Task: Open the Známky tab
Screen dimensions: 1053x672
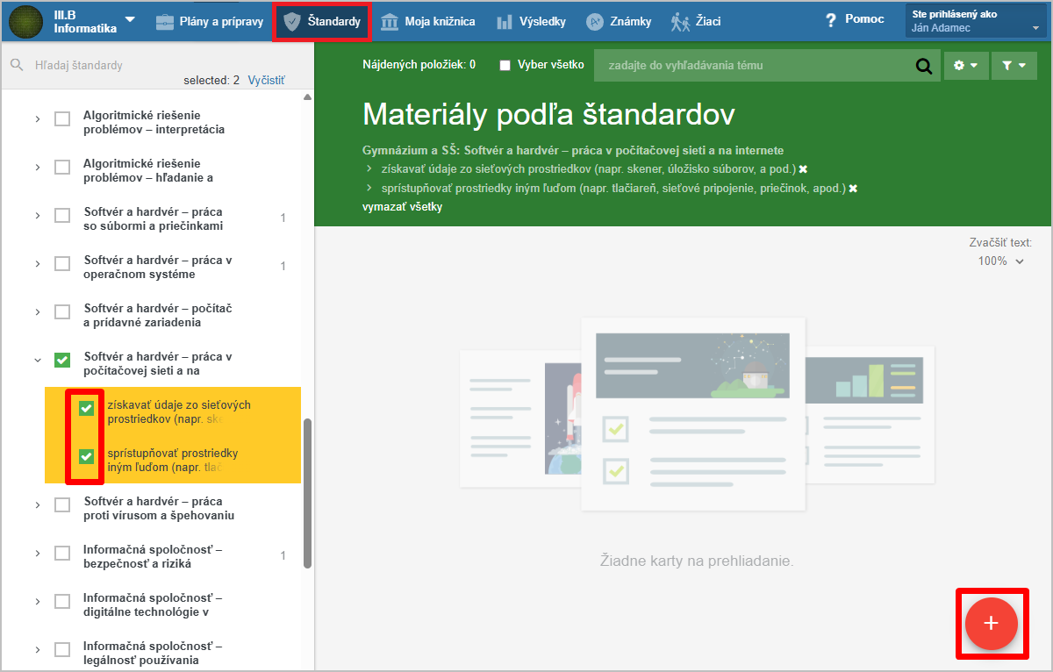Action: [x=619, y=21]
